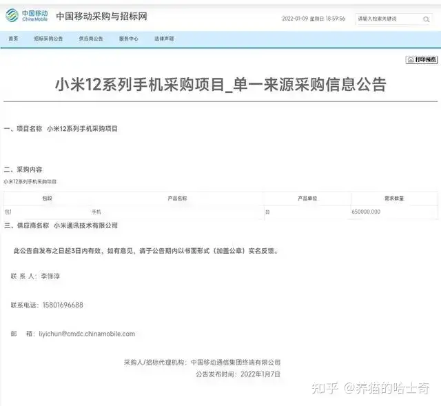This screenshot has height=406, width=441.
Task: Click the announcement headline 小米12系列手机采购项目
Action: pos(220,84)
